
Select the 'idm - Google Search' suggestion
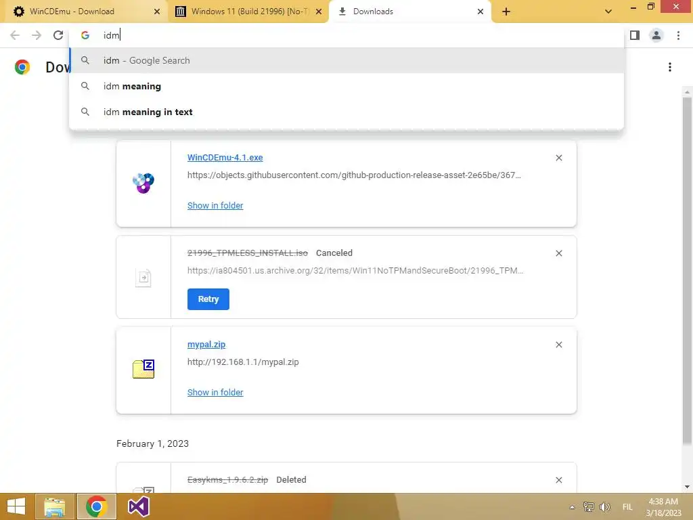pyautogui.click(x=346, y=60)
